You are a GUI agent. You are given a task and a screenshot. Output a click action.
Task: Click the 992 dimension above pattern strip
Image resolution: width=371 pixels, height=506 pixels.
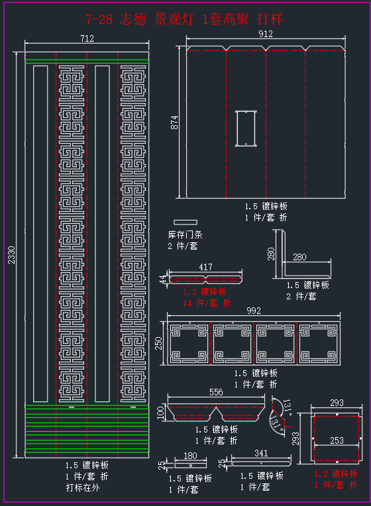coord(254,311)
